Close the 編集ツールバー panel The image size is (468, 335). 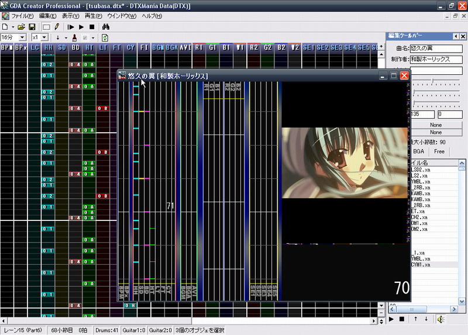[463, 36]
